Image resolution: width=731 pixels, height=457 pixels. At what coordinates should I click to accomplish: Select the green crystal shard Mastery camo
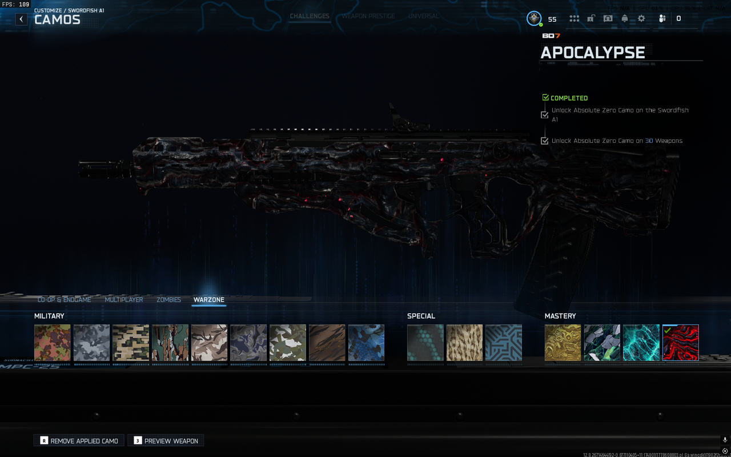coord(602,343)
